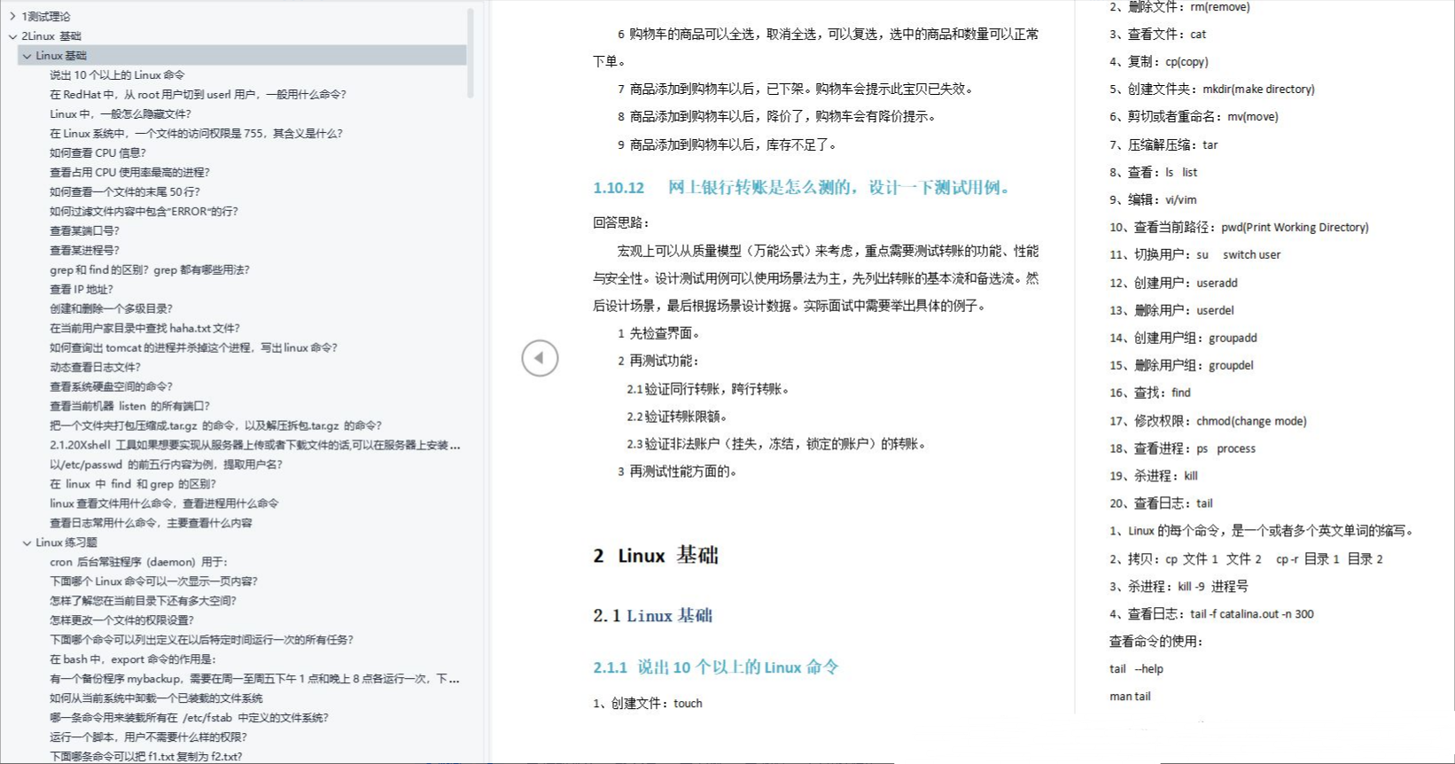Click the line 3、杀进程: kill -9 进程号
This screenshot has width=1455, height=764.
click(1179, 587)
